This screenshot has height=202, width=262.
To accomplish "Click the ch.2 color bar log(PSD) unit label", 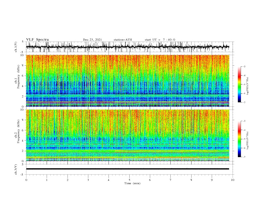I will click(x=248, y=140).
